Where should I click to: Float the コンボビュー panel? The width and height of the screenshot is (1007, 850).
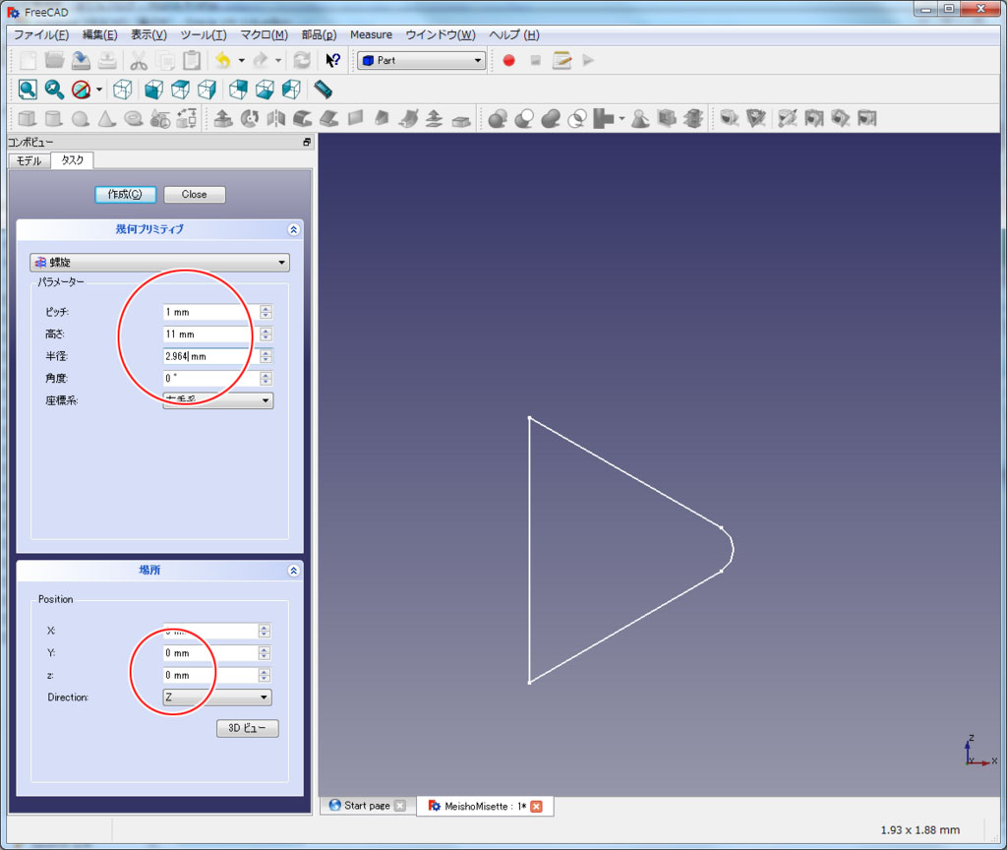click(307, 142)
